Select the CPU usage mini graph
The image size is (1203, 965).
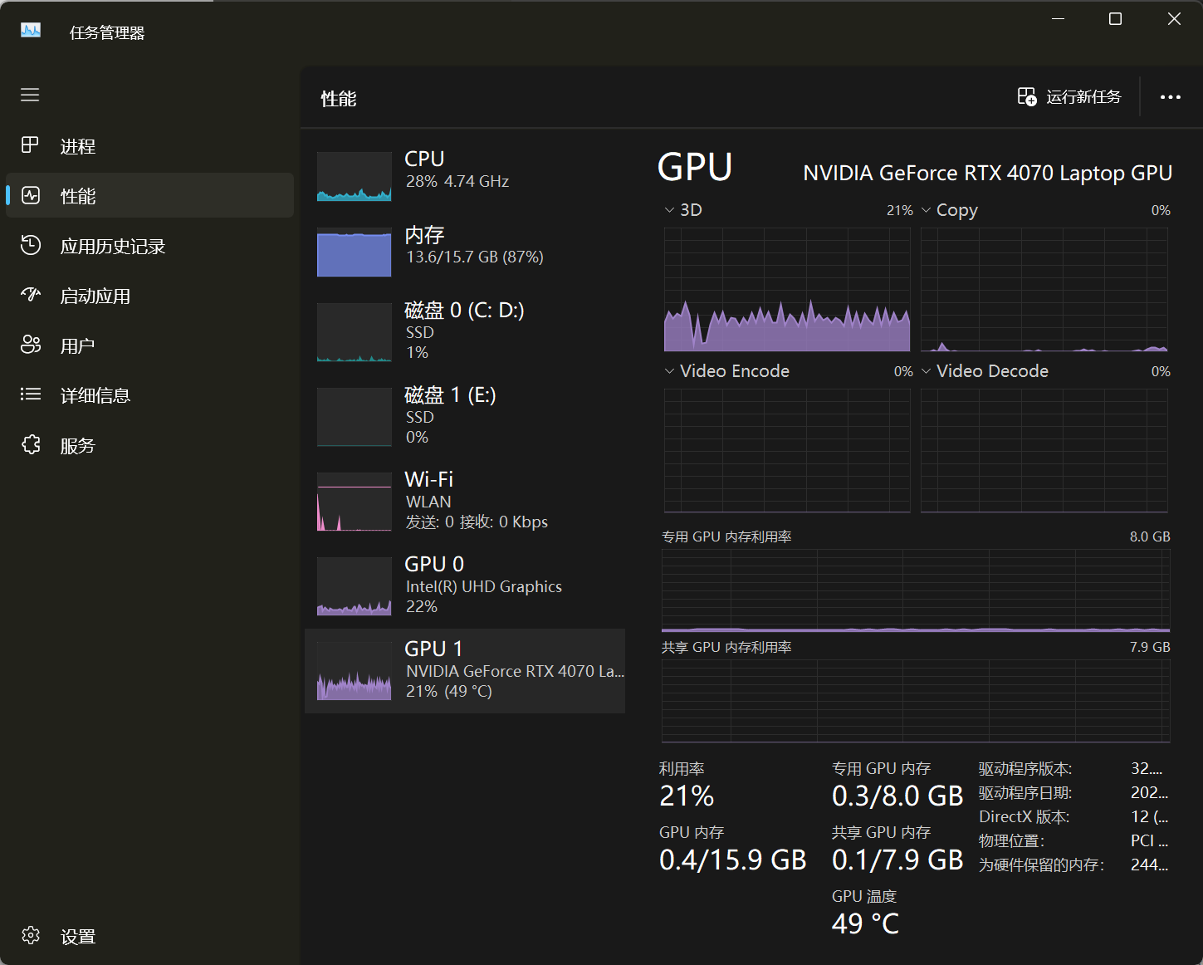(x=355, y=176)
